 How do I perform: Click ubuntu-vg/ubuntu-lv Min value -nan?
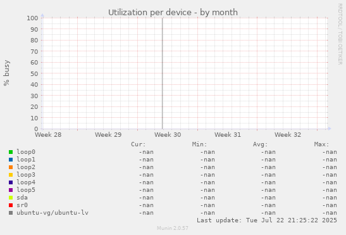207,213
